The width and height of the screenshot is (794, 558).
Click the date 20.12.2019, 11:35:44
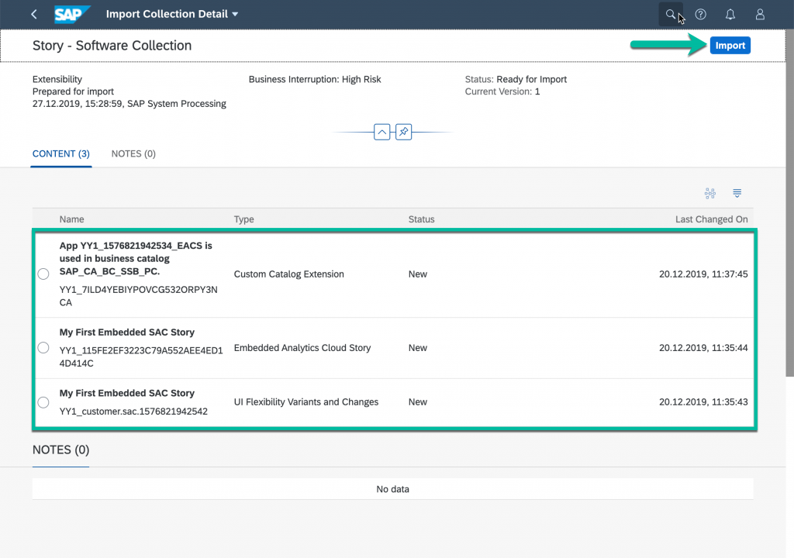(703, 348)
